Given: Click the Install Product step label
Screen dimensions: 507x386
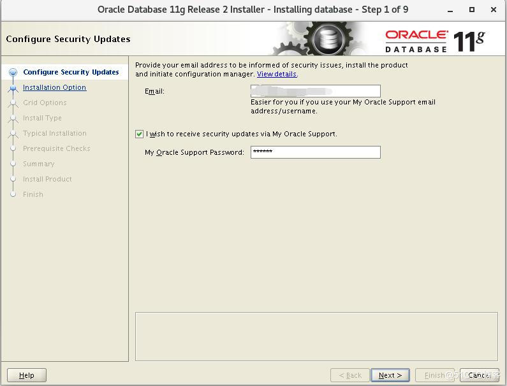Looking at the screenshot, I should click(47, 179).
